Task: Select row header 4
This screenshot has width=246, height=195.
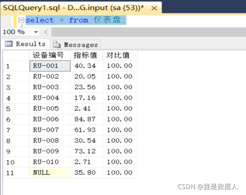Action: (17, 98)
